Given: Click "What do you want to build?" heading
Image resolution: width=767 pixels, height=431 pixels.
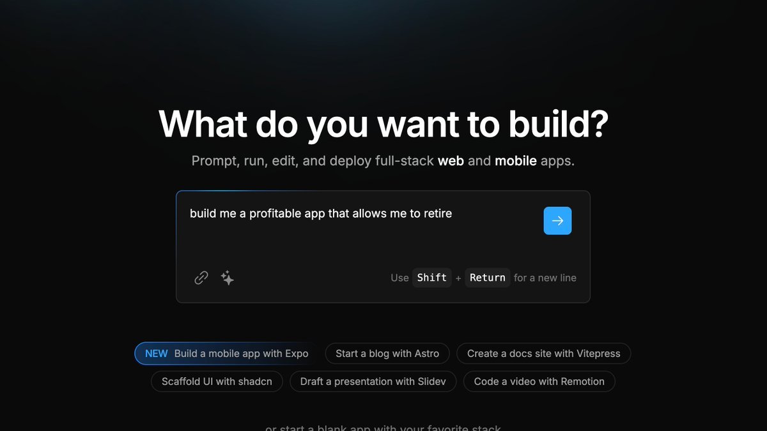Looking at the screenshot, I should coord(383,123).
